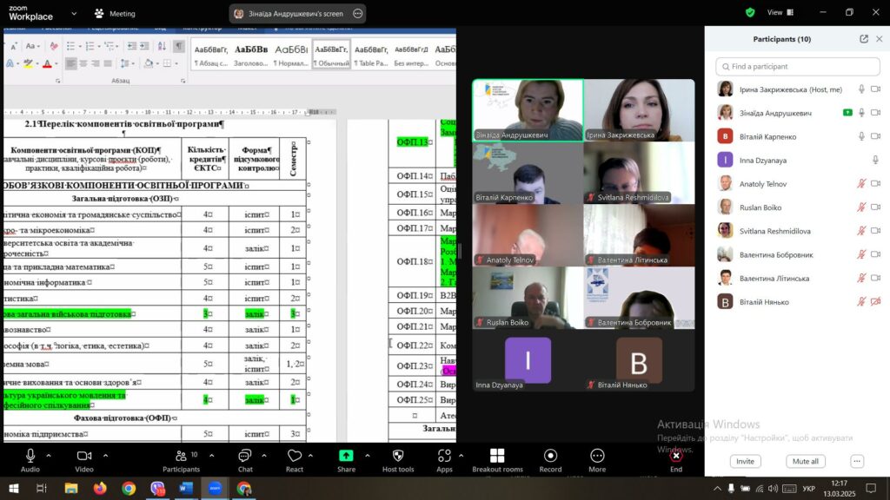Open File Explorer from the taskbar

coord(71,488)
